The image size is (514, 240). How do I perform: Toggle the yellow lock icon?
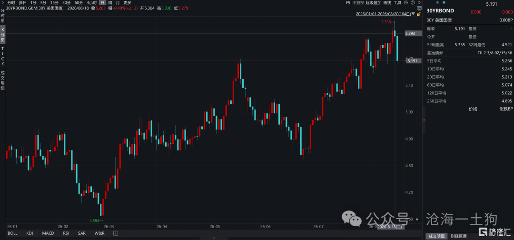(419, 14)
